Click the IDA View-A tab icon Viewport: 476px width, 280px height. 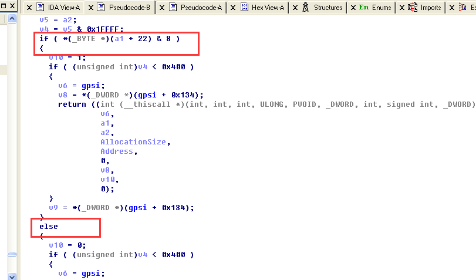(x=41, y=8)
